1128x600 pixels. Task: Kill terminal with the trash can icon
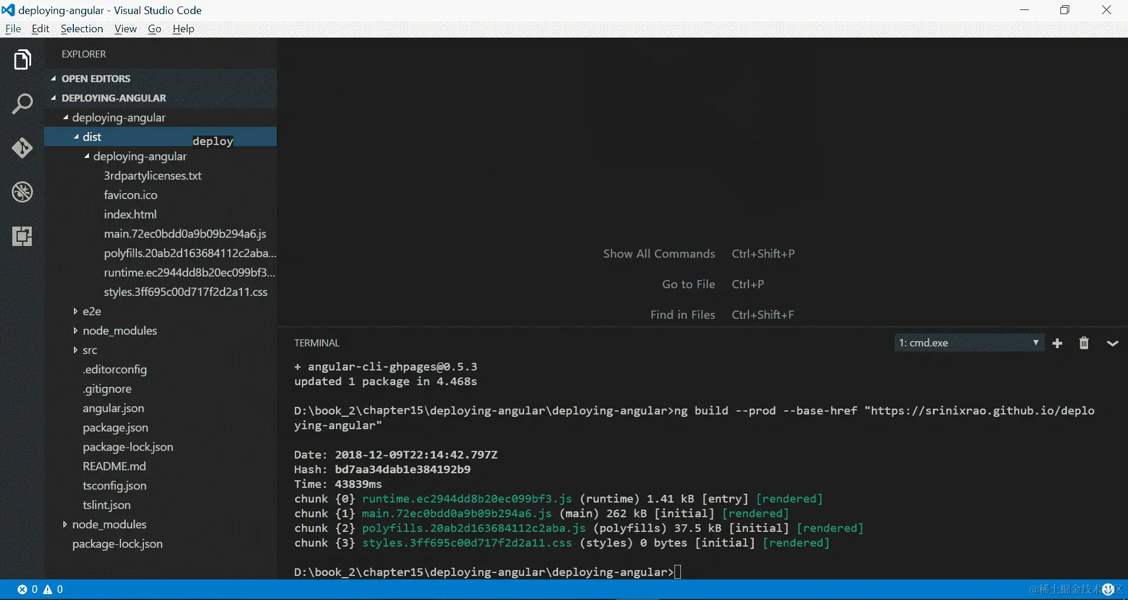click(1084, 343)
